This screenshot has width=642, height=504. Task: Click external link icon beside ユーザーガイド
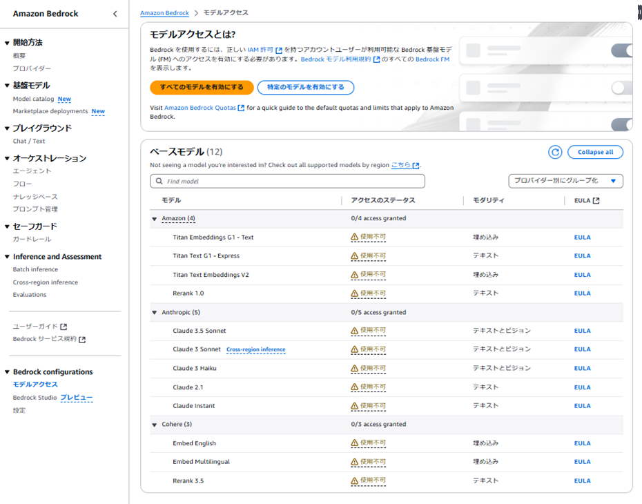64,327
